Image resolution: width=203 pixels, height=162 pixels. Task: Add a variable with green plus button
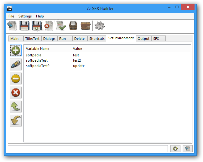16,50
